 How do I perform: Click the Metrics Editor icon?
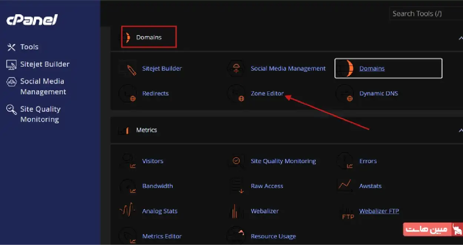128,236
